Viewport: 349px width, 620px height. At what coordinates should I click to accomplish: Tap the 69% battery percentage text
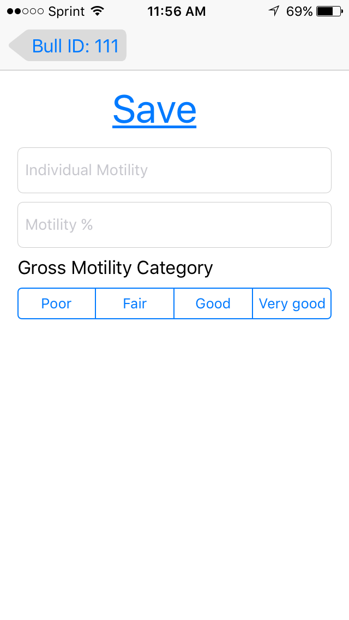point(299,11)
